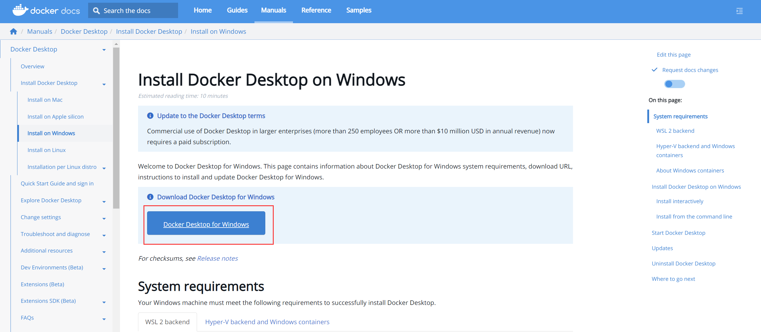Open the Release notes link
The image size is (761, 332).
[217, 258]
